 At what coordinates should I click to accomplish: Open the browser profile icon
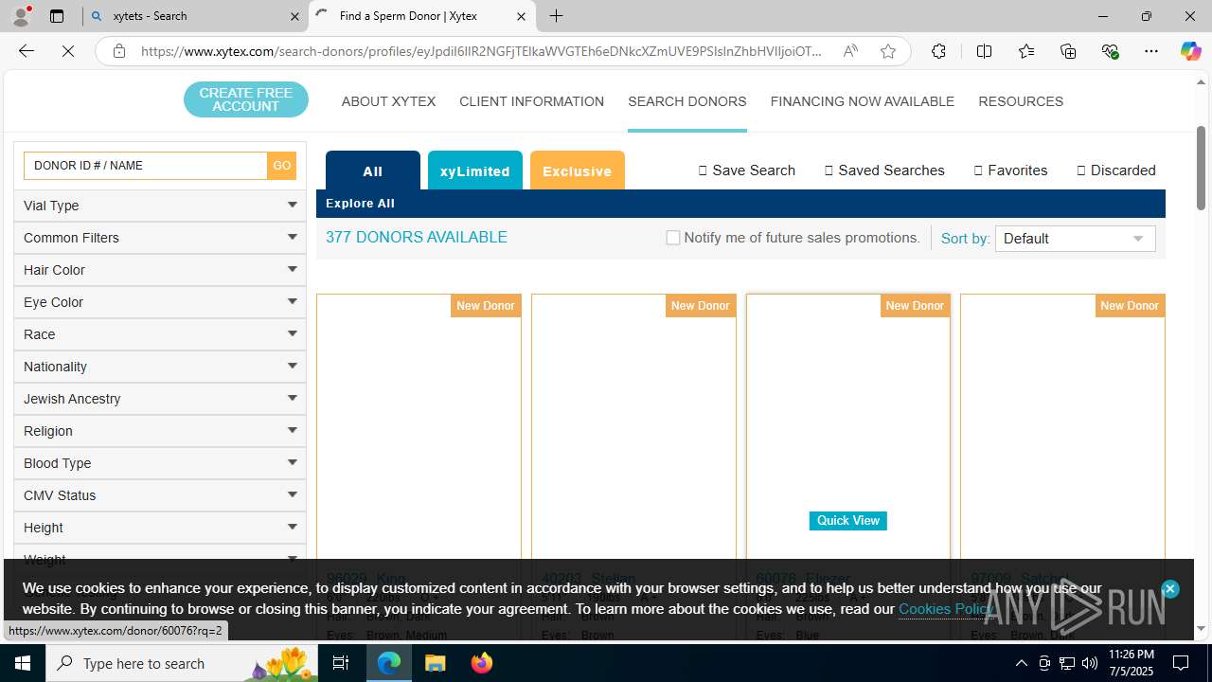21,16
